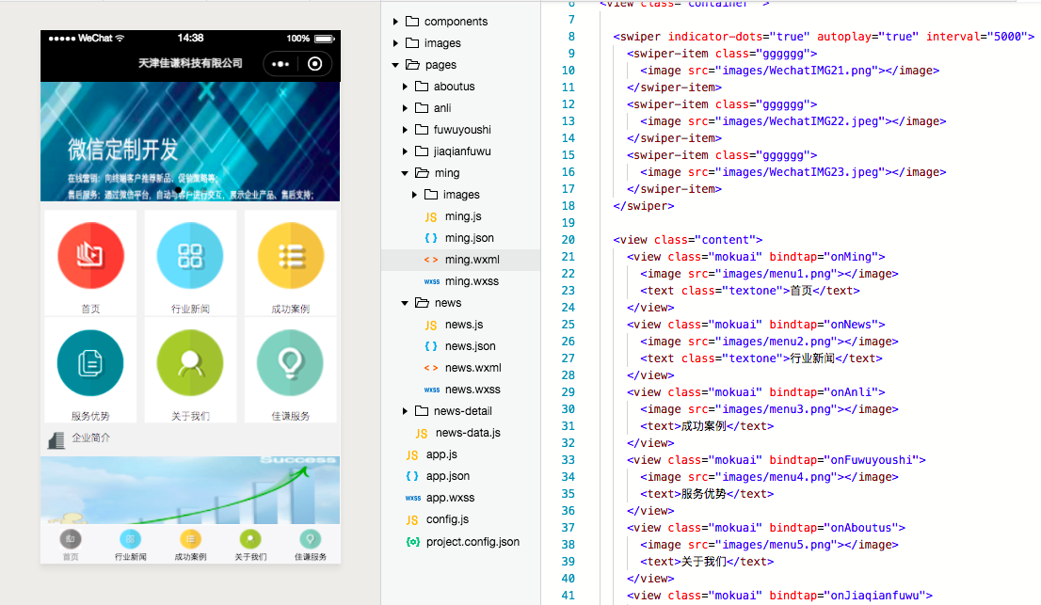The width and height of the screenshot is (1041, 605).
Task: Click the closing </swiper> tag in editor
Action: [644, 206]
